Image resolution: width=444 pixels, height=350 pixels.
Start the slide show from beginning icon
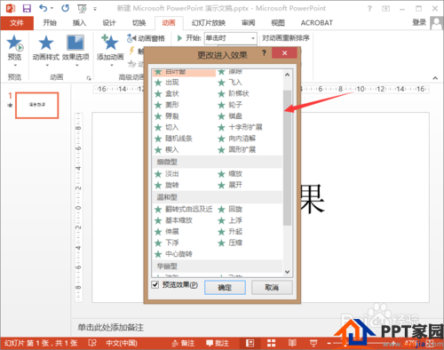pos(82,9)
